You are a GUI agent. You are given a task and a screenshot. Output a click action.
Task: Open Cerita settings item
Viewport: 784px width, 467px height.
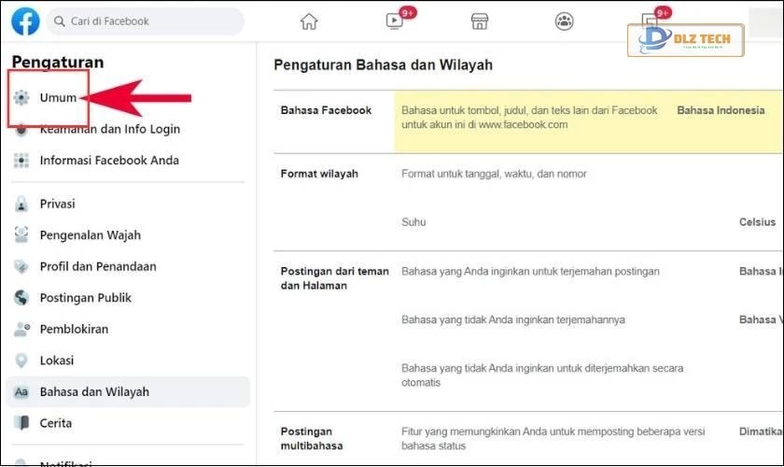(55, 423)
